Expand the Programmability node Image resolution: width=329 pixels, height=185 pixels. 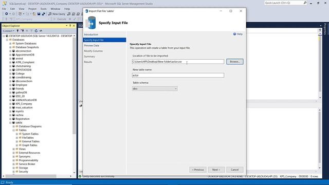tap(14, 160)
